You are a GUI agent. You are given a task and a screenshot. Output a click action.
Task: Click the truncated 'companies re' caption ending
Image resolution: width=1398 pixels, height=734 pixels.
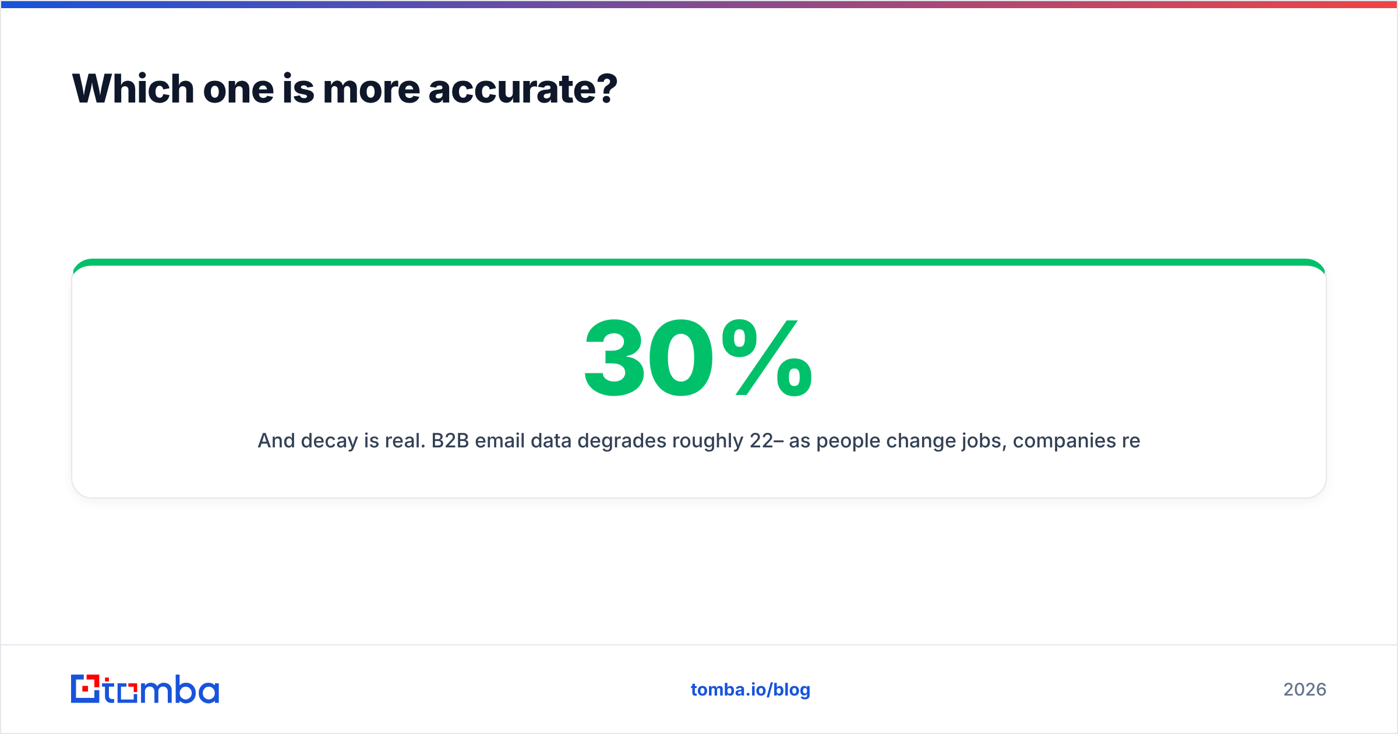[x=1076, y=441]
